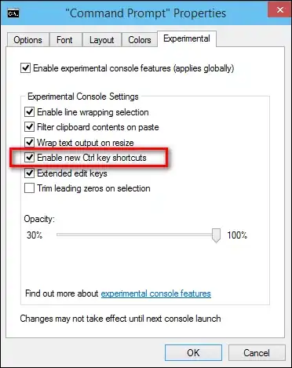The width and height of the screenshot is (292, 368).
Task: Toggle Wrap text output on resize
Action: pyautogui.click(x=29, y=143)
